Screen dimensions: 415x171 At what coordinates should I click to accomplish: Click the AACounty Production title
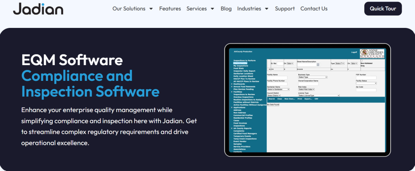[x=243, y=52]
